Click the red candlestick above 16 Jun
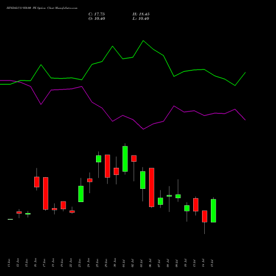This screenshot has height=276, width=276. 37,182
